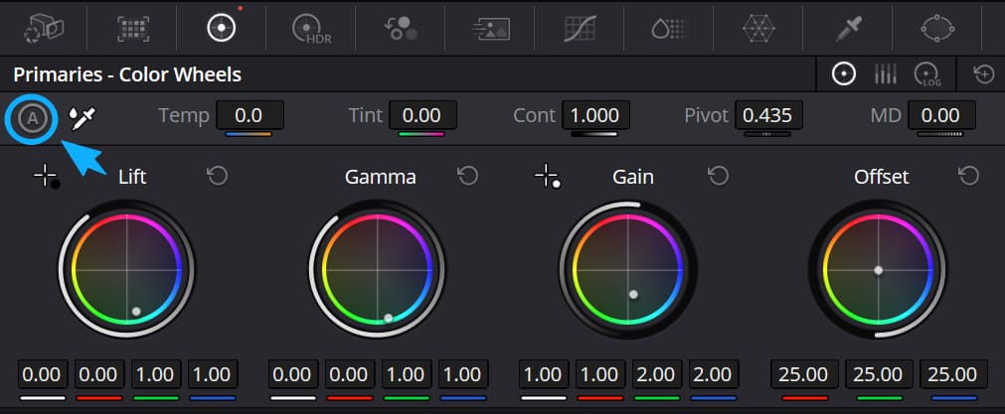Click the Lift color wheel balance point
This screenshot has height=414, width=1005.
[136, 312]
